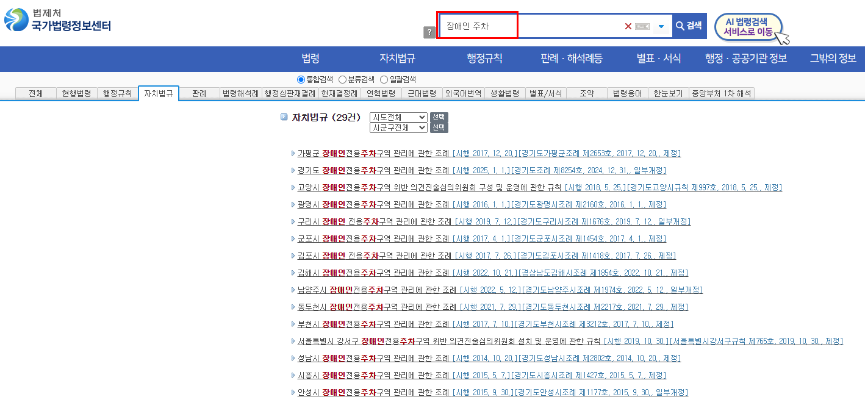
Task: Open the 시군구전체 dropdown
Action: pos(398,129)
